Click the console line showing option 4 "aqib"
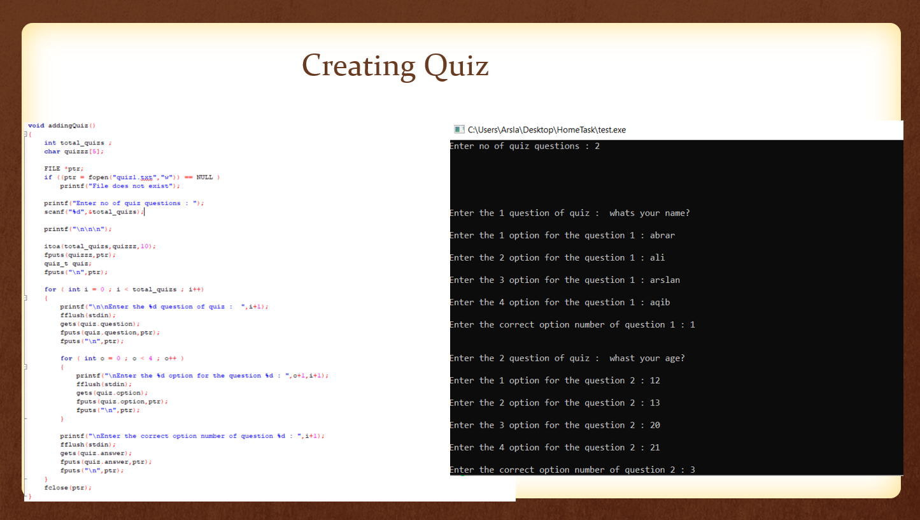This screenshot has width=920, height=520. point(559,302)
